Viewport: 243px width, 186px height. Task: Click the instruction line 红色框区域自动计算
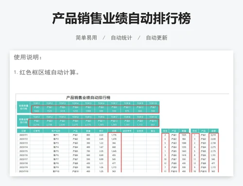47,72
